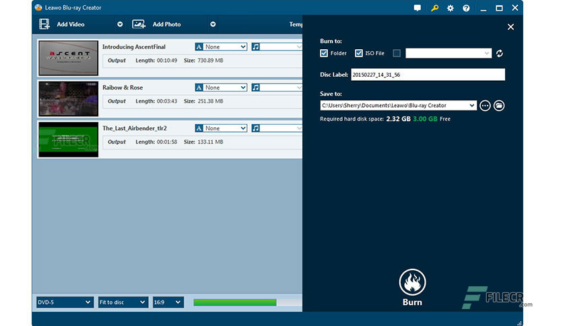Click the Size 133.11 MB value

click(x=210, y=142)
